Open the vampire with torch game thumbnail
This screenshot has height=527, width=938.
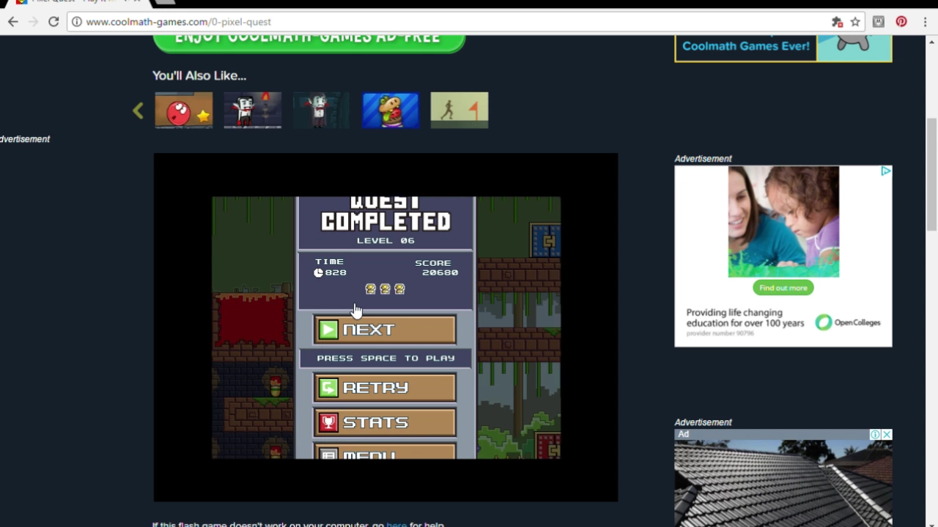point(253,111)
